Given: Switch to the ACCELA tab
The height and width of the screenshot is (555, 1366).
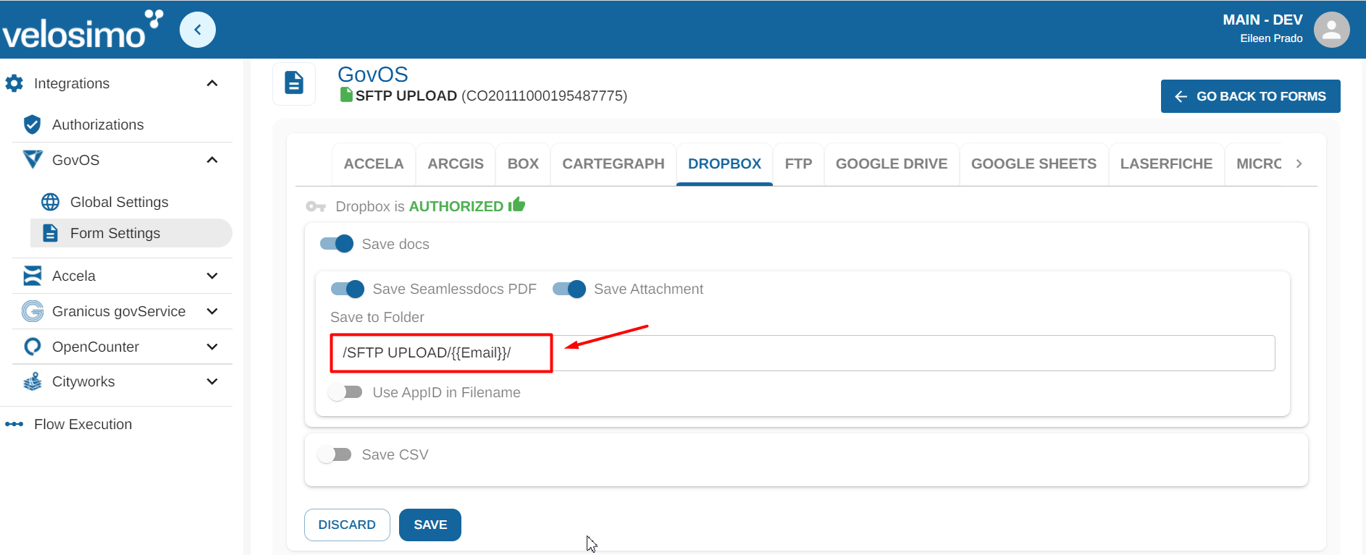Looking at the screenshot, I should [x=374, y=164].
